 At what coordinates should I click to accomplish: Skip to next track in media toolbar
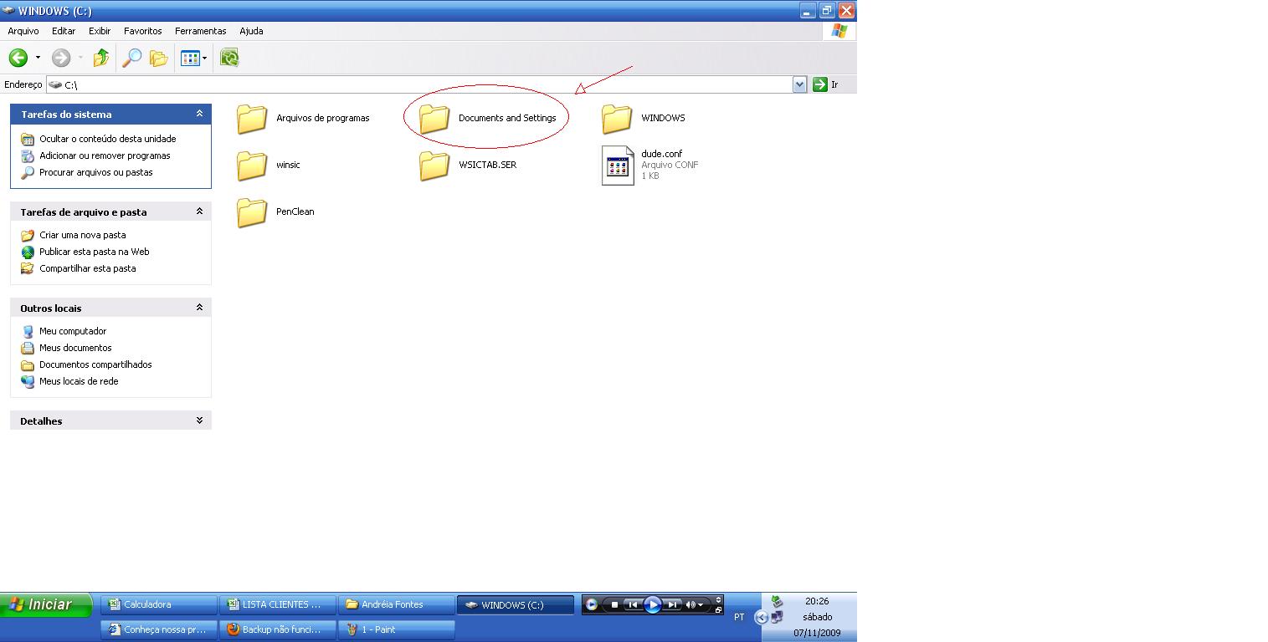[672, 604]
